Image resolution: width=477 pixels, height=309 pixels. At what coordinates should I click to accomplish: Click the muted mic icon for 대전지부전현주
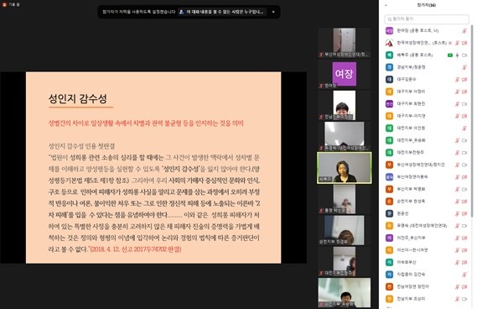457,153
